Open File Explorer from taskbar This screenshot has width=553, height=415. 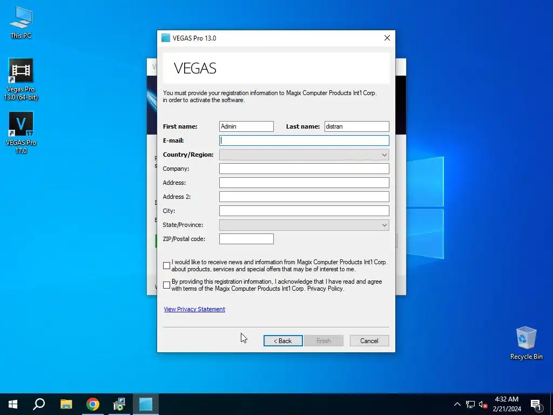66,404
